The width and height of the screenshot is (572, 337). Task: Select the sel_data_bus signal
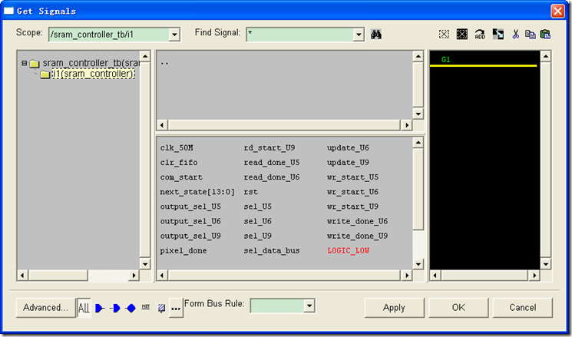coord(272,251)
